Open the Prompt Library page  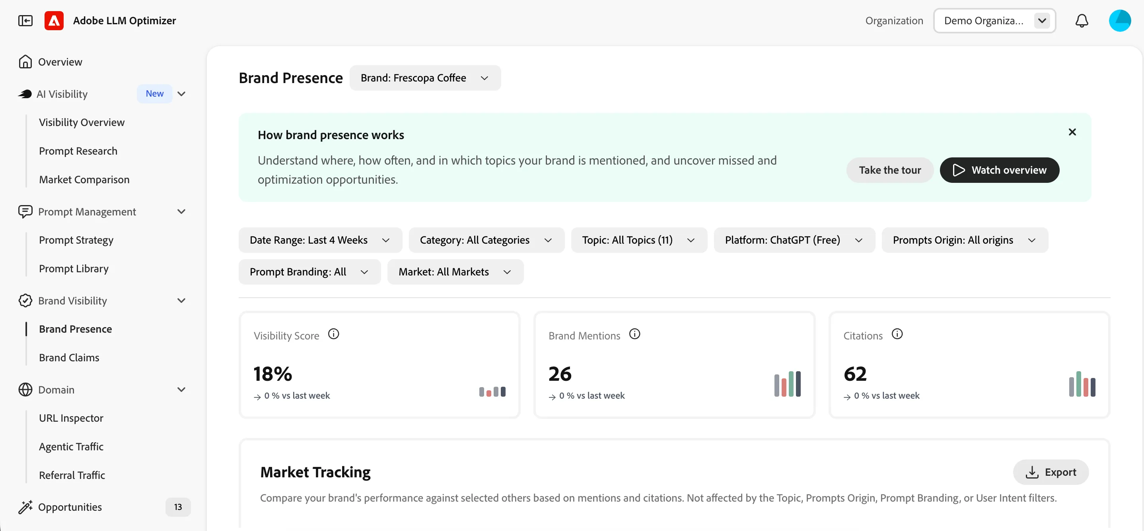[x=74, y=268]
